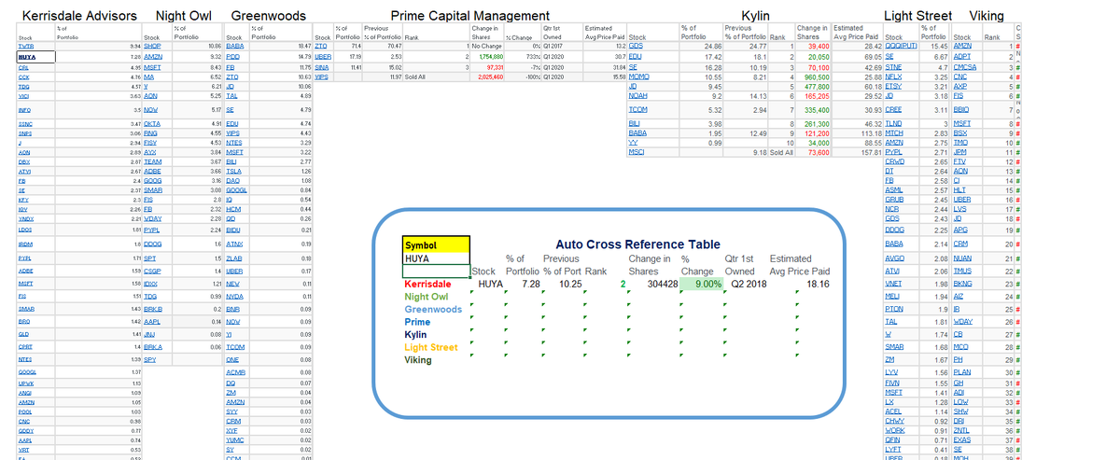Click the SPY link under Night Owl
Image resolution: width=1120 pixels, height=460 pixels.
(151, 359)
